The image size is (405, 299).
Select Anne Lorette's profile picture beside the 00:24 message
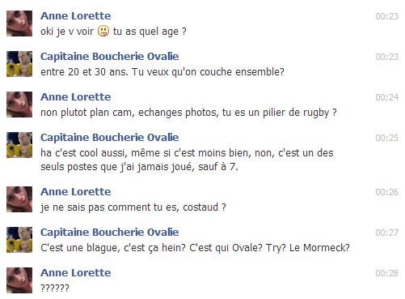(19, 105)
